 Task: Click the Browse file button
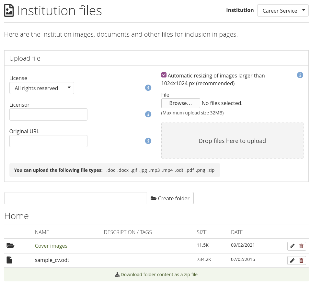(180, 103)
